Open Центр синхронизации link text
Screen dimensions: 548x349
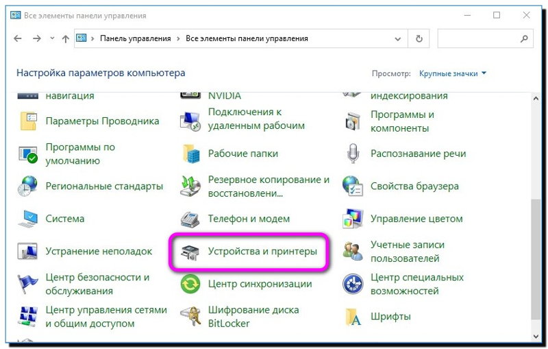click(x=260, y=284)
